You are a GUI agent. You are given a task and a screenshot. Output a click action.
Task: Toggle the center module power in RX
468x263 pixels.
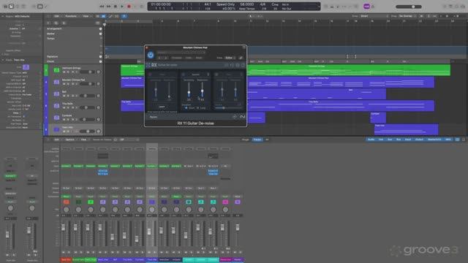coord(184,75)
